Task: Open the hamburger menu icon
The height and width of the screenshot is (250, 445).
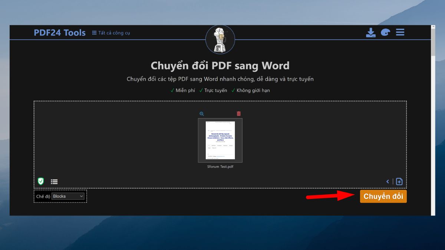Action: 400,32
